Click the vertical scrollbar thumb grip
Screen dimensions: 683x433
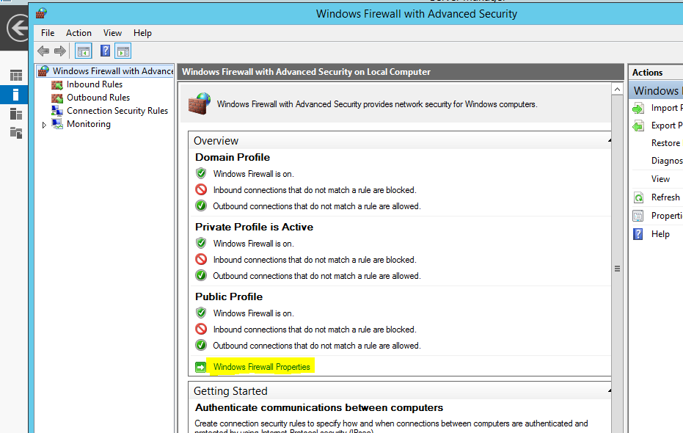point(617,269)
